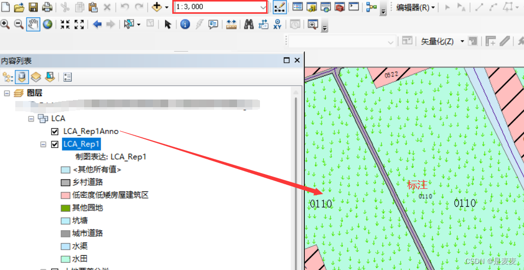Click the Go To XY tool
This screenshot has width=524, height=270.
tap(277, 24)
